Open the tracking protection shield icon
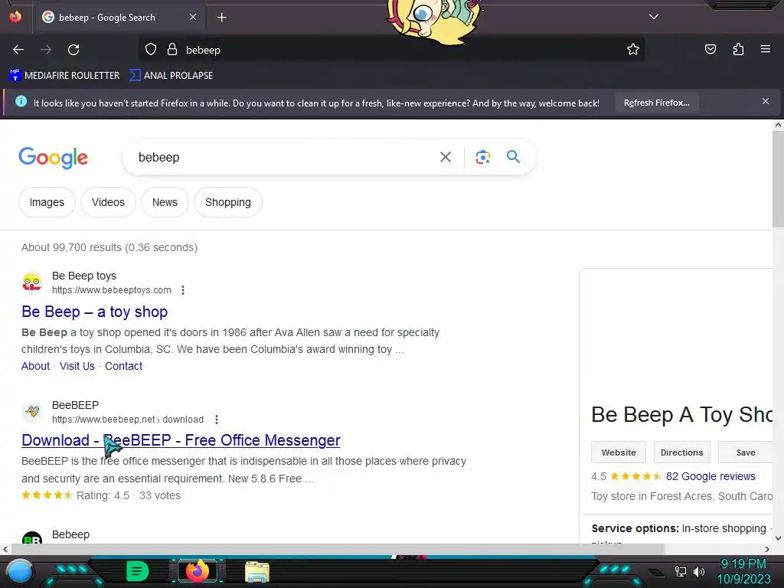Viewport: 784px width, 588px height. [x=151, y=50]
